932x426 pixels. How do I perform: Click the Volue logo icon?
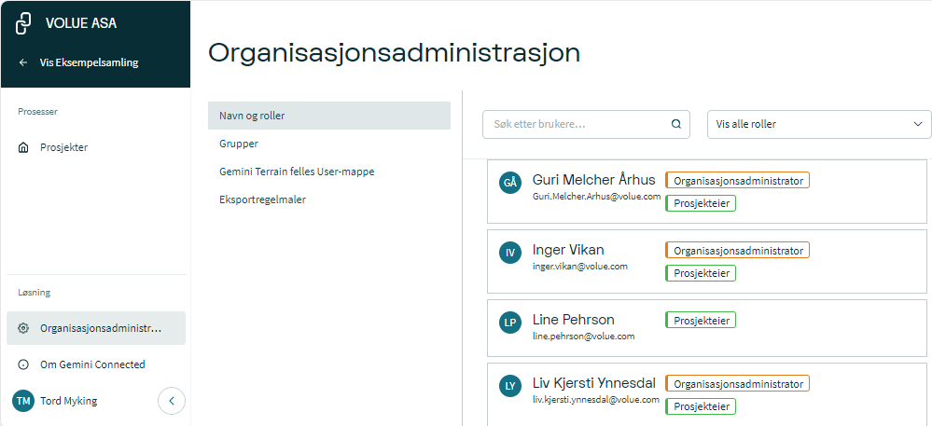point(25,23)
